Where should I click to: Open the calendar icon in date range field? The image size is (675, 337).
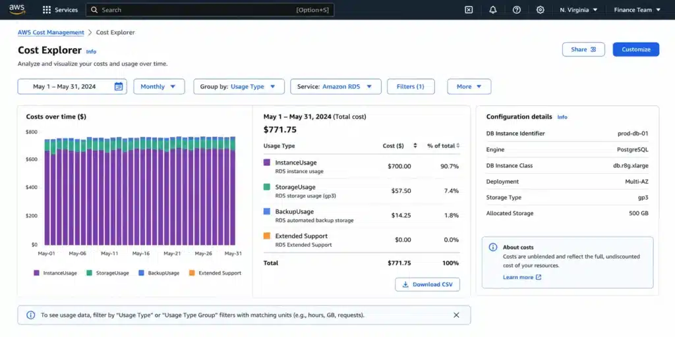click(119, 86)
